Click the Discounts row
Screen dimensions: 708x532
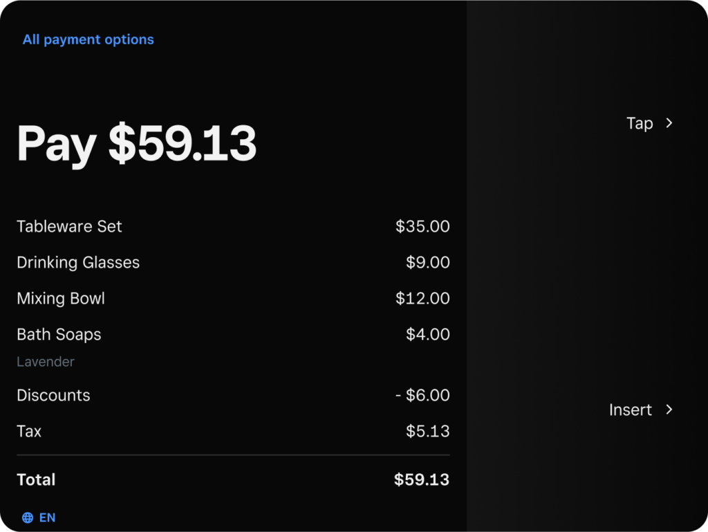233,395
